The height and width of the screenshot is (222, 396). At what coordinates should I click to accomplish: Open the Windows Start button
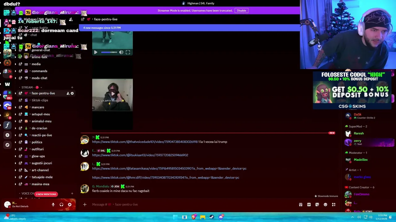(175, 217)
